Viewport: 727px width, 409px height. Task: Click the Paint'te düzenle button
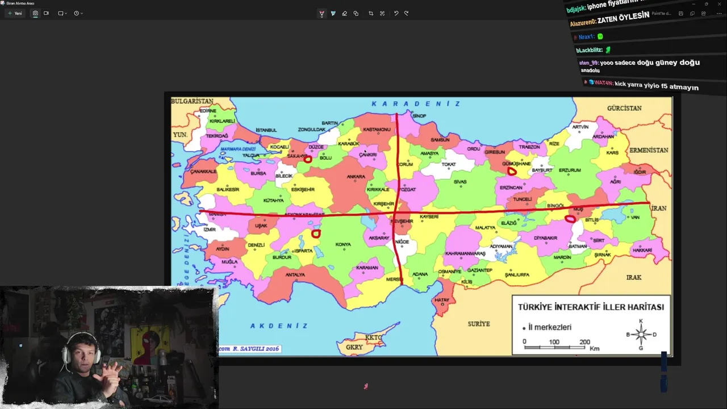click(661, 13)
